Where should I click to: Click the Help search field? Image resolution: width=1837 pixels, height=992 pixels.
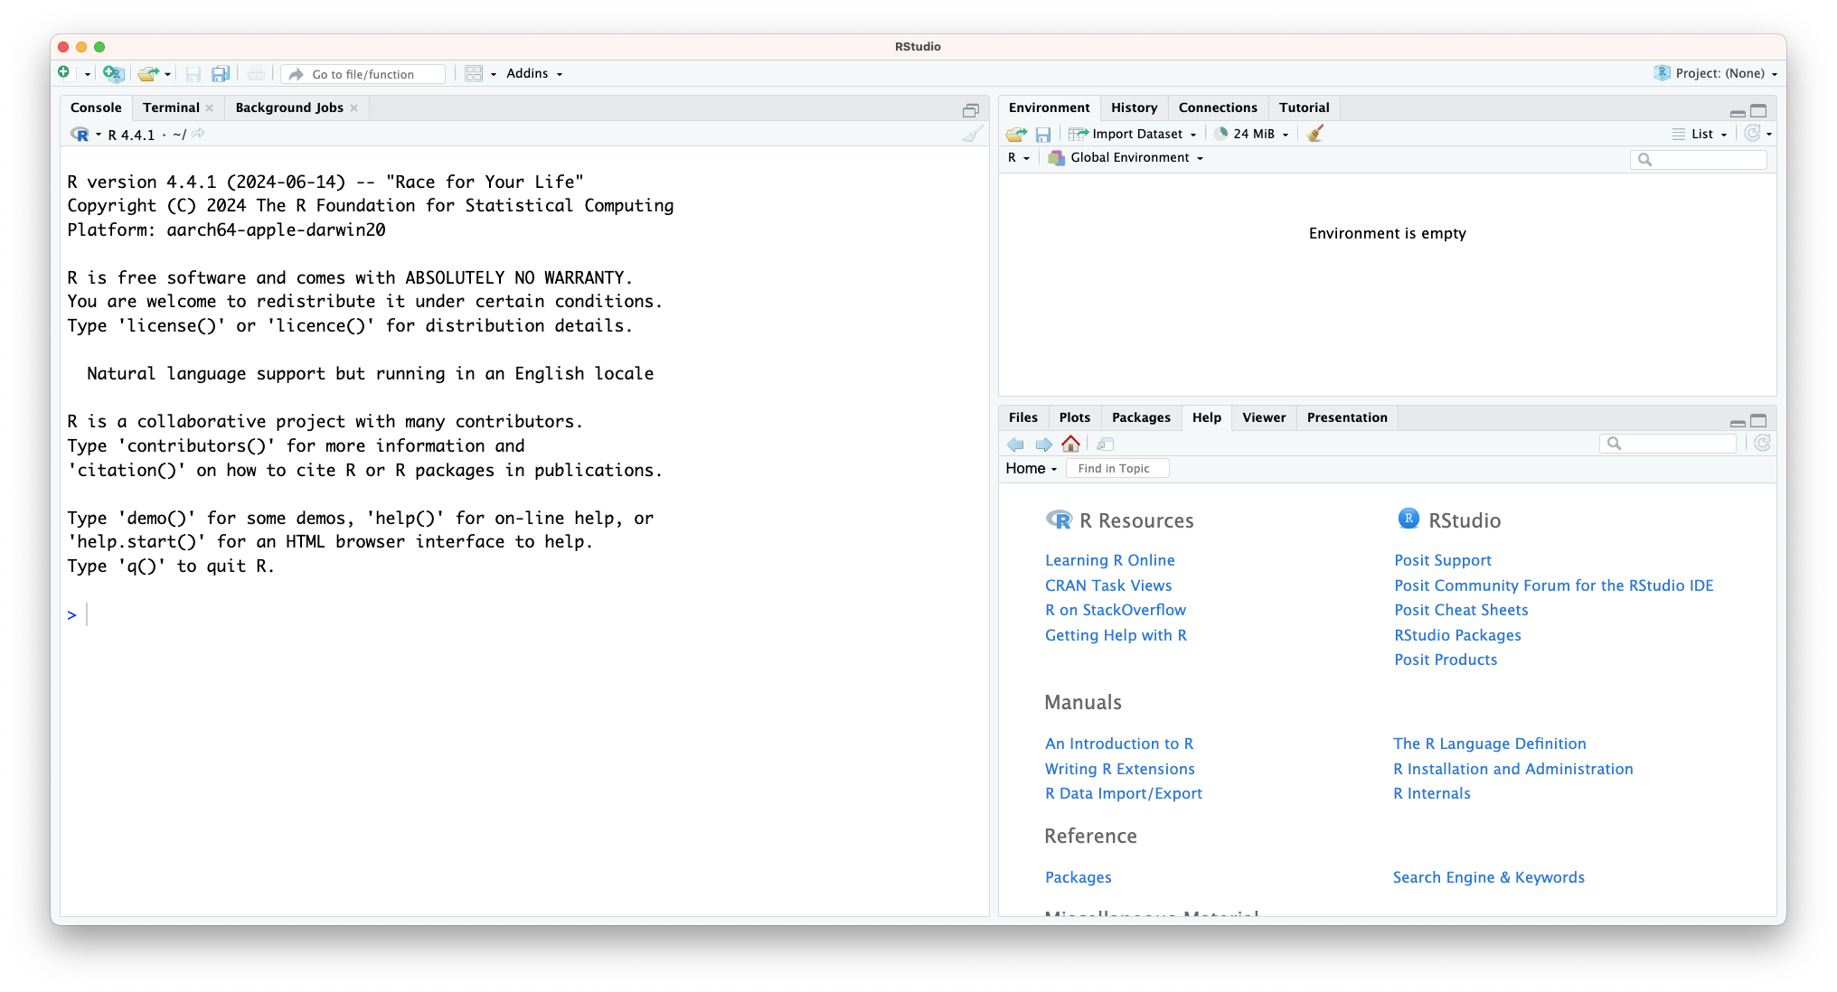click(x=1668, y=444)
